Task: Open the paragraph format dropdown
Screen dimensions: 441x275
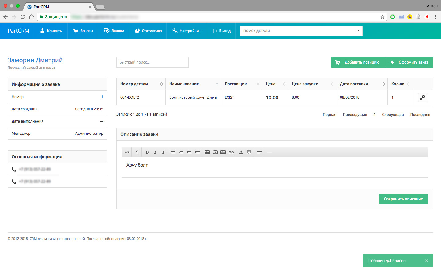Action: click(x=137, y=152)
